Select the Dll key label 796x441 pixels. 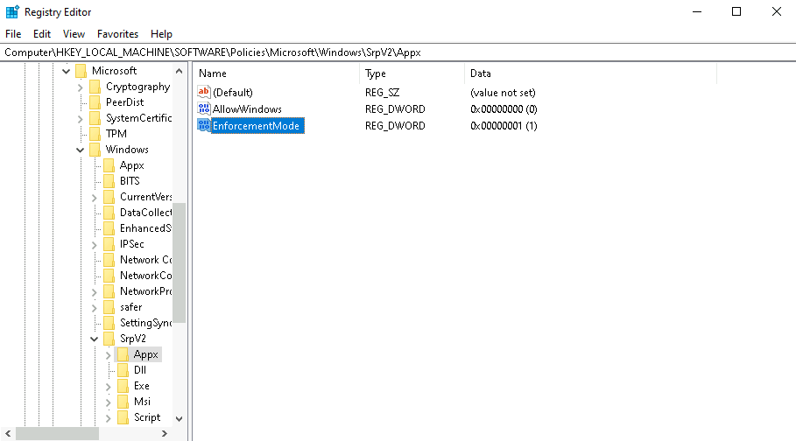(139, 370)
